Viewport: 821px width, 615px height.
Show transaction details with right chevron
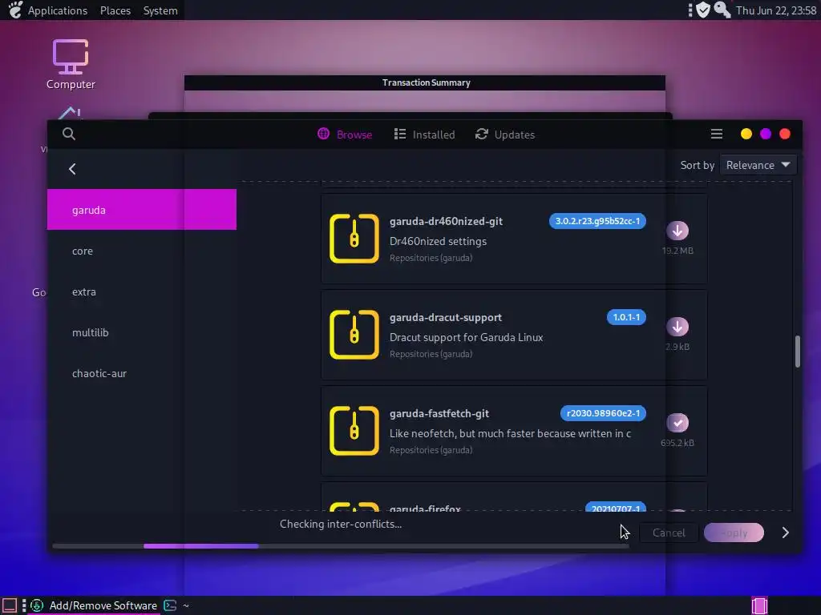(785, 533)
